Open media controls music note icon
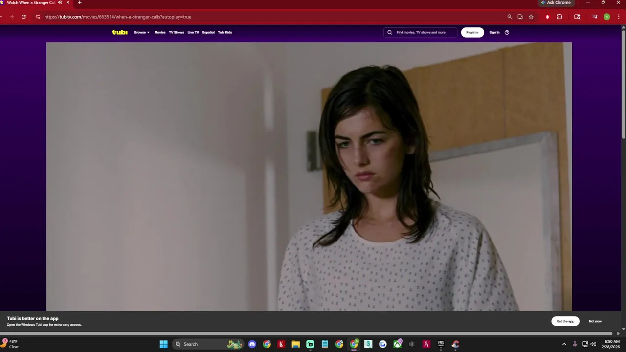Image resolution: width=626 pixels, height=352 pixels. [x=595, y=17]
